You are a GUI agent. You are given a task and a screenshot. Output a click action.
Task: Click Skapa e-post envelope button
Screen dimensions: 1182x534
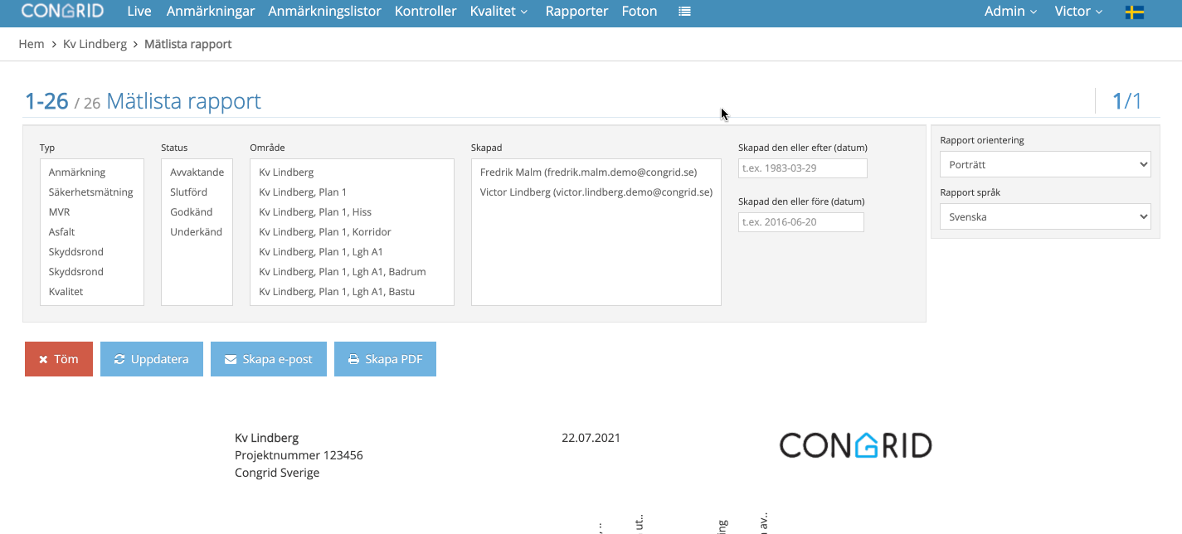click(269, 359)
